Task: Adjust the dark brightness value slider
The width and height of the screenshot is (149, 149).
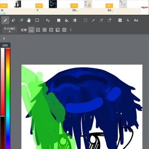Action: 2,132
